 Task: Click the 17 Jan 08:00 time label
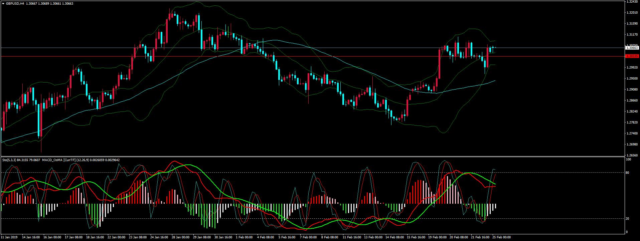pyautogui.click(x=74, y=237)
